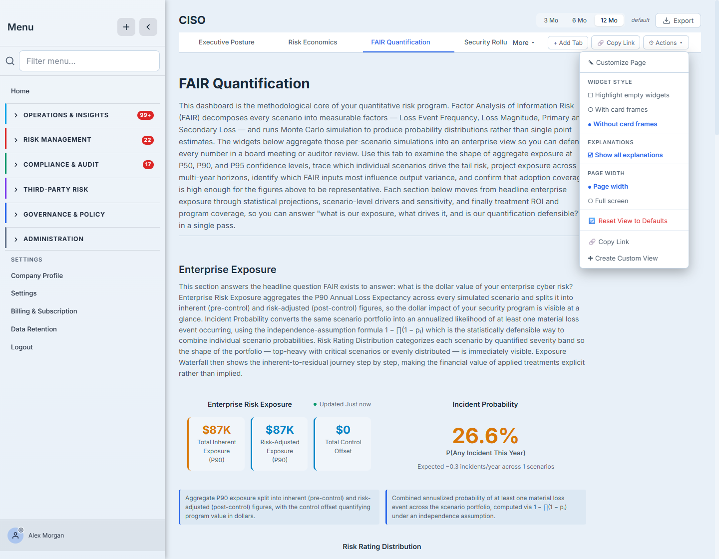Open Billing & Subscription page
719x559 pixels.
click(44, 311)
